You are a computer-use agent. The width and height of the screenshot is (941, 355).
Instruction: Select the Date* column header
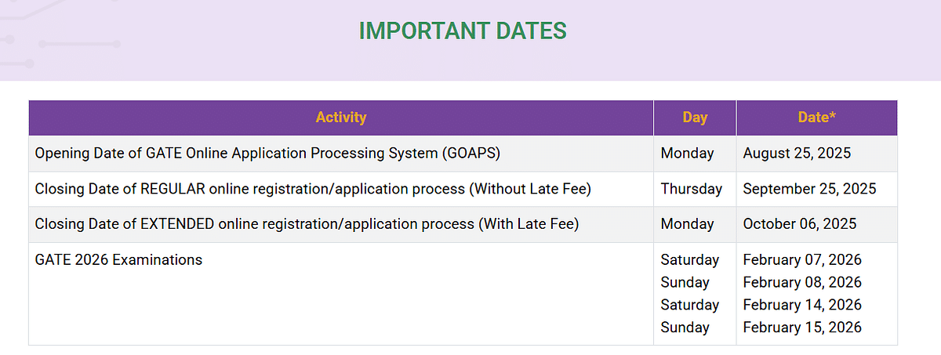click(816, 118)
